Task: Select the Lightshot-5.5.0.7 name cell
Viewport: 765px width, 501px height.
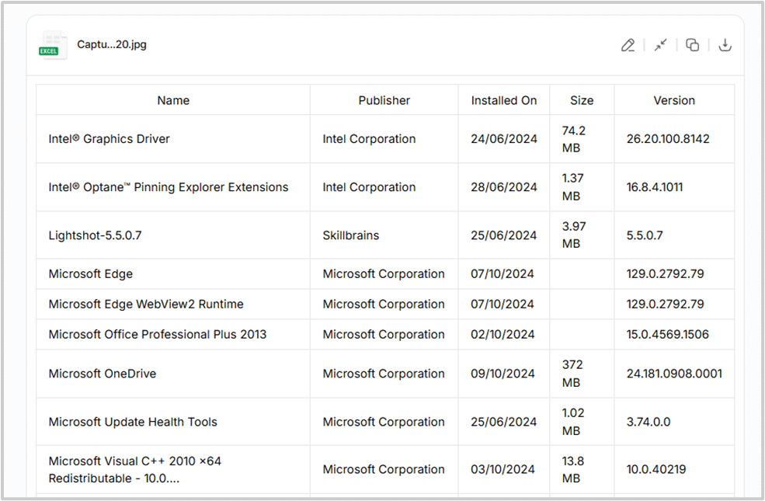Action: (95, 235)
